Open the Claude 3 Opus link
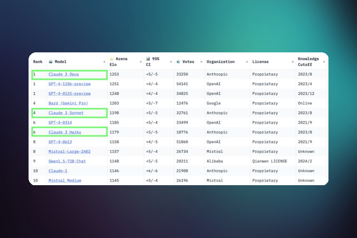The height and width of the screenshot is (238, 357). point(63,74)
